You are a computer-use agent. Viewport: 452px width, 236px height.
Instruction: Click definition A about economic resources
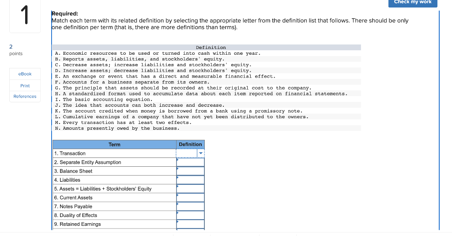(x=158, y=53)
